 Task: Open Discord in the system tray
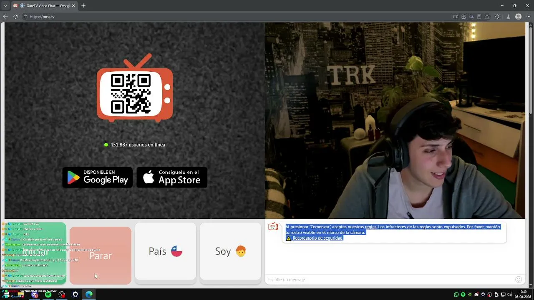point(476,295)
